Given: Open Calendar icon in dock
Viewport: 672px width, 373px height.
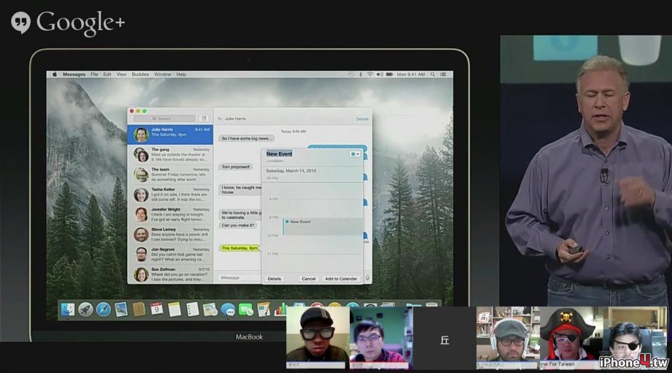Looking at the screenshot, I should click(x=156, y=308).
